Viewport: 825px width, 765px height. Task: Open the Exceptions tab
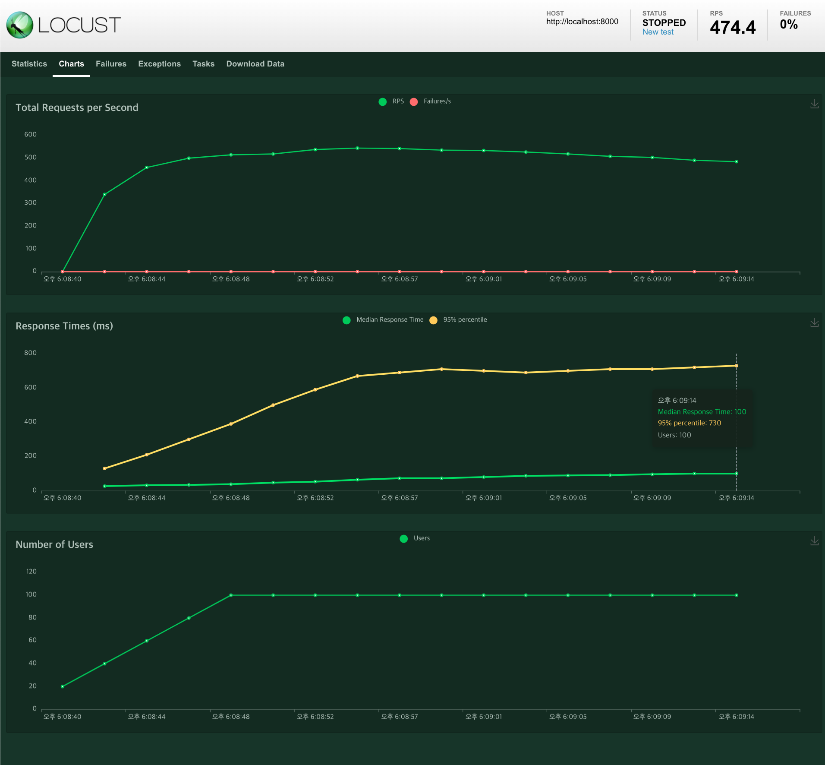(x=159, y=64)
